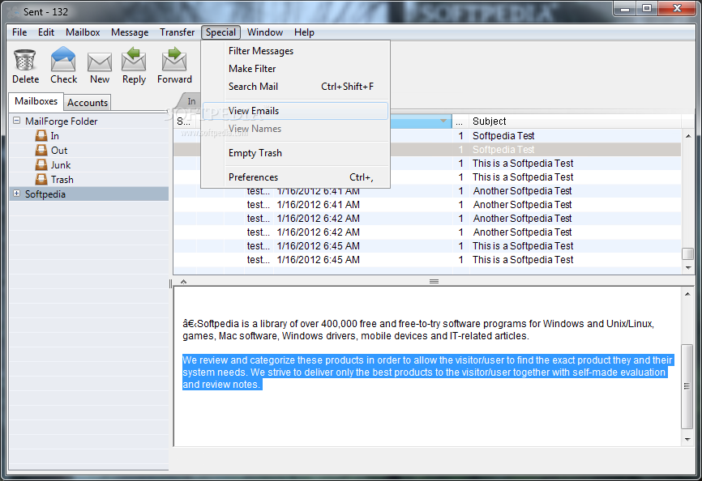Viewport: 702px width, 481px height.
Task: Select the last 6:45 AM message date
Action: point(319,260)
